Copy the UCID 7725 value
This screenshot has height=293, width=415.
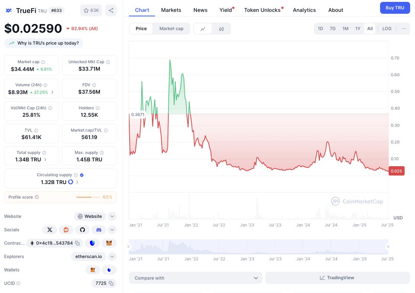pyautogui.click(x=111, y=283)
